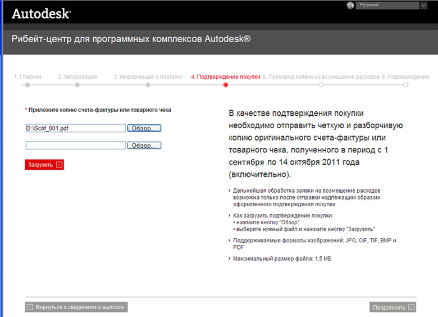438x317 pixels.
Task: Click text 'нажмите кнопку "Обзор"'
Action: [268, 223]
